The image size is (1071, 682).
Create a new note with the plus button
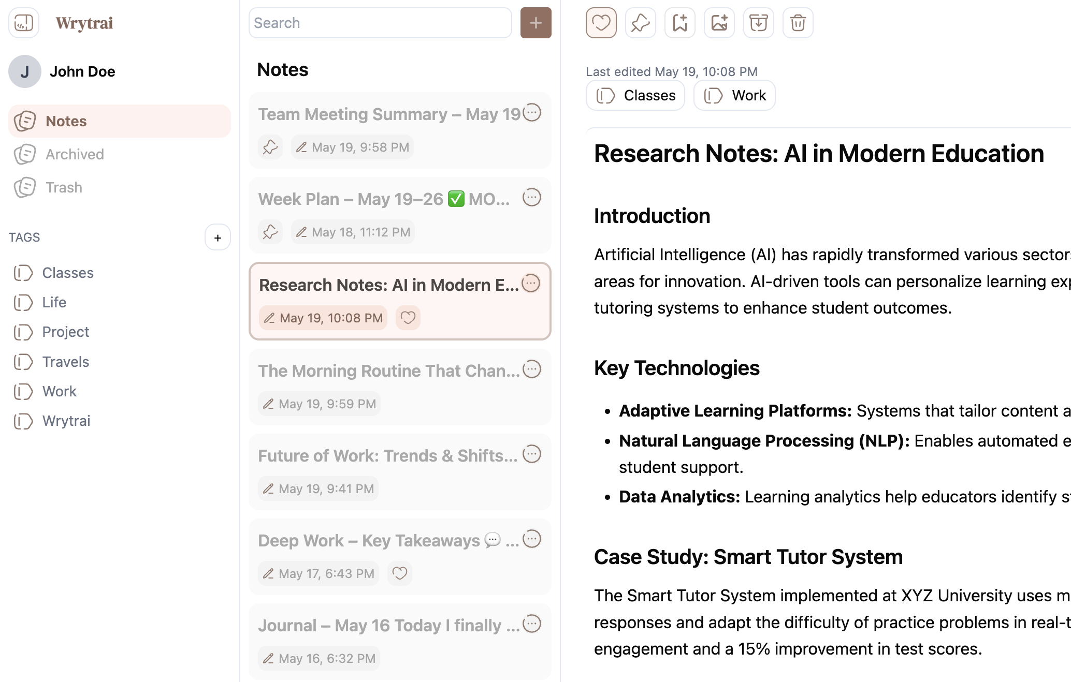pyautogui.click(x=535, y=23)
